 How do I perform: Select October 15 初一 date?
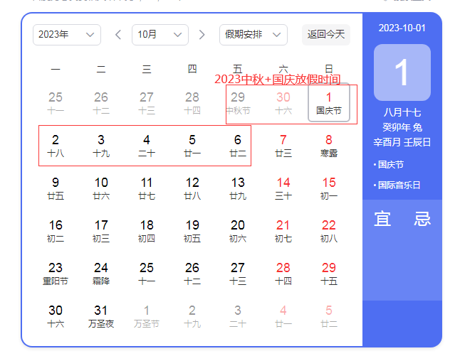[x=329, y=188]
